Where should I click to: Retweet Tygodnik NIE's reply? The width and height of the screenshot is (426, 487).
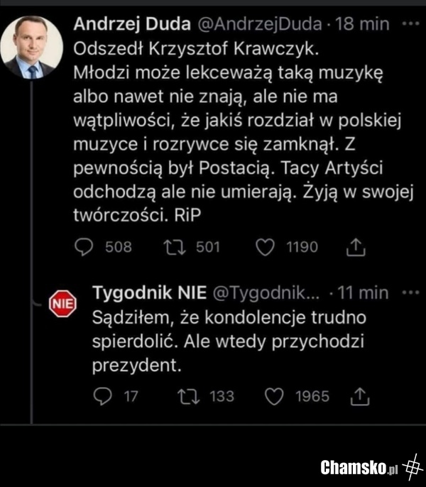click(x=188, y=396)
